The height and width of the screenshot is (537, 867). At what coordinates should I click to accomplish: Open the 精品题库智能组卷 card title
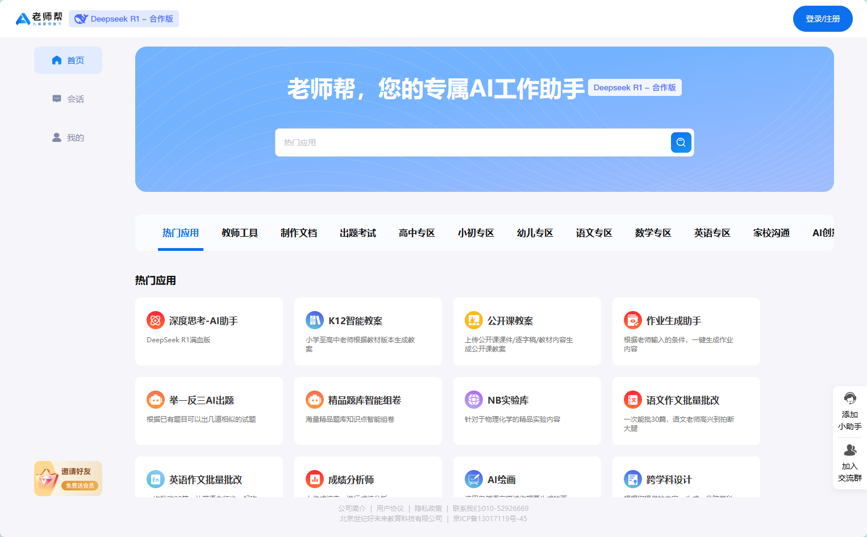pos(365,400)
